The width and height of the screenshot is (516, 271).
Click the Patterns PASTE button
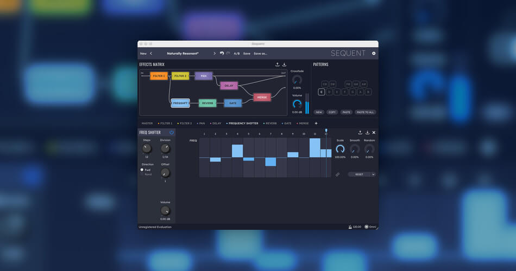tap(346, 112)
